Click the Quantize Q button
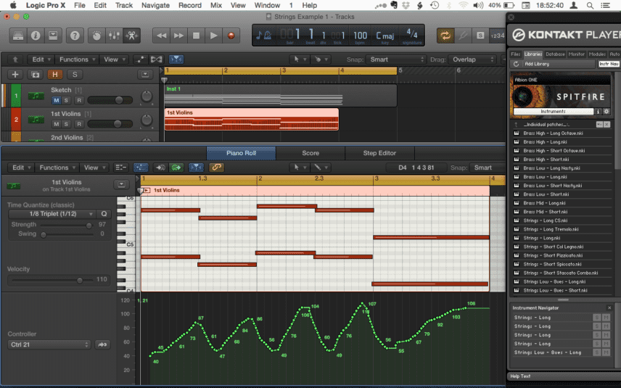Viewport: 621px width, 388px height. coord(104,214)
